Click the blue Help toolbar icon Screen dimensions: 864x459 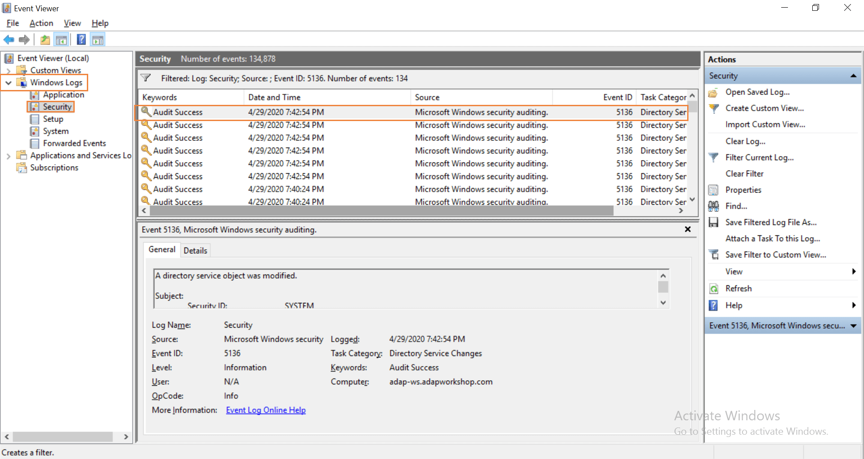tap(81, 40)
